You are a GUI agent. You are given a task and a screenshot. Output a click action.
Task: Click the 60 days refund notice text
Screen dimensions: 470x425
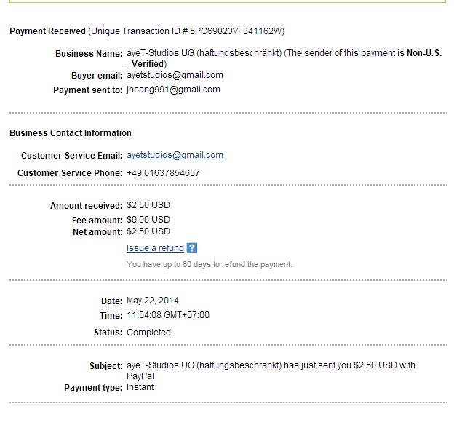point(209,264)
